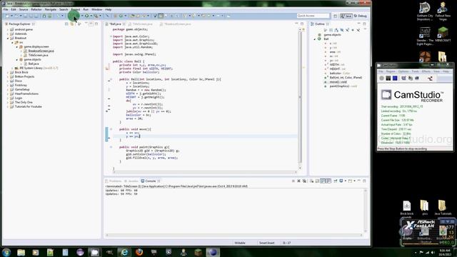Open the Run dropdown arrow in toolbar
Viewport: 457px width, 257px height.
[91, 16]
